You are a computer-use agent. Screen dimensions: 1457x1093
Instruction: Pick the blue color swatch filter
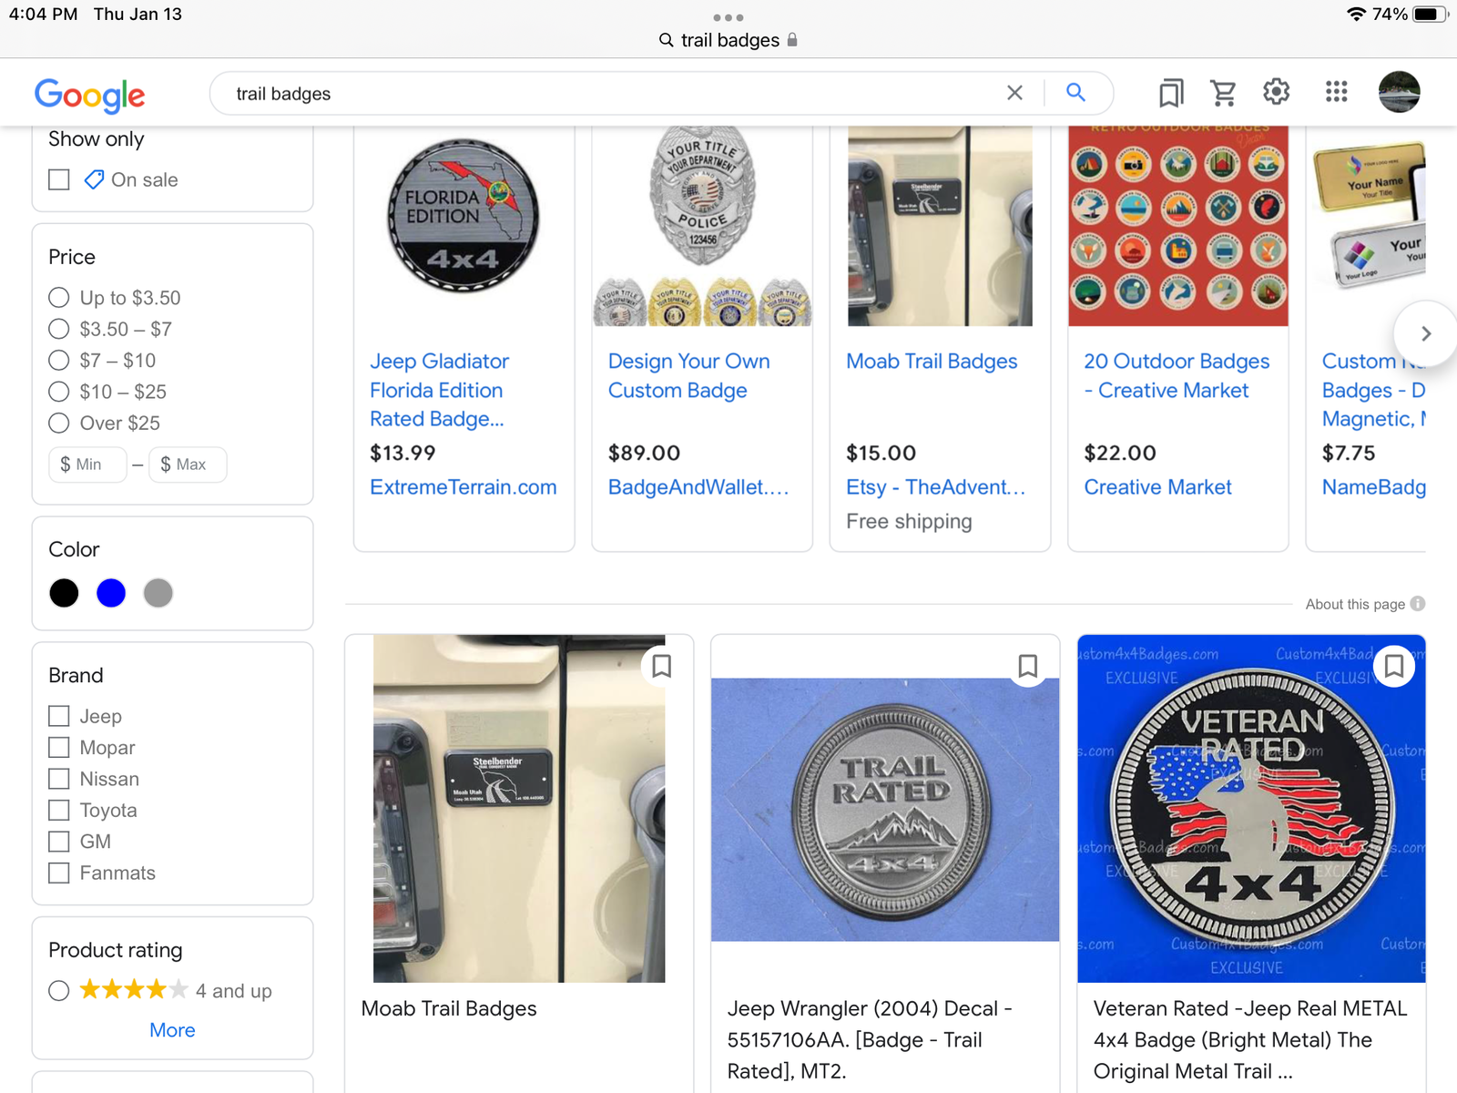point(111,594)
